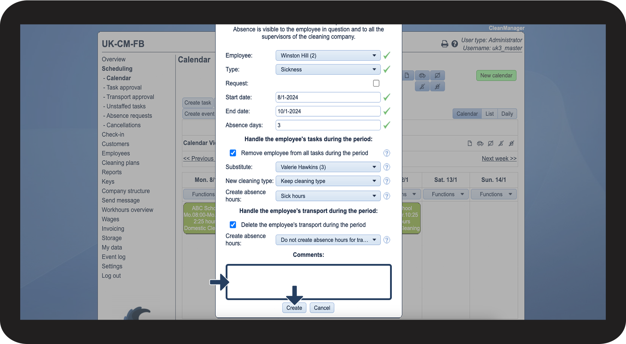
Task: Uncheck Delete the employee's transport checkbox
Action: click(233, 225)
